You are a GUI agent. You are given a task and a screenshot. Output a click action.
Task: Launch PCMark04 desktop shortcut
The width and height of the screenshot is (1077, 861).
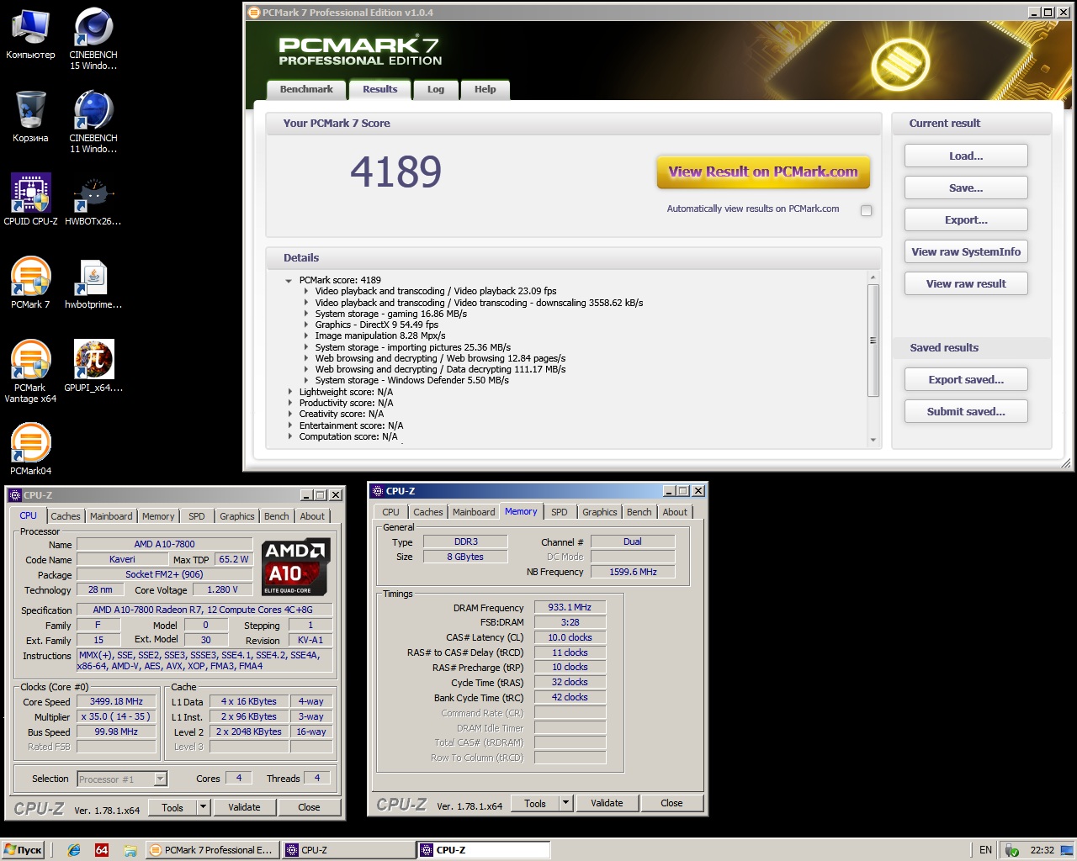pyautogui.click(x=30, y=449)
